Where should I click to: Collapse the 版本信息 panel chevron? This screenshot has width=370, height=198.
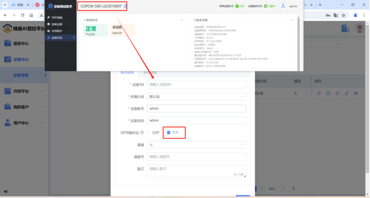pos(291,20)
